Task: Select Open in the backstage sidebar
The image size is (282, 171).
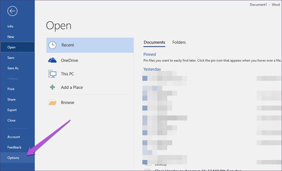Action: [x=17, y=47]
